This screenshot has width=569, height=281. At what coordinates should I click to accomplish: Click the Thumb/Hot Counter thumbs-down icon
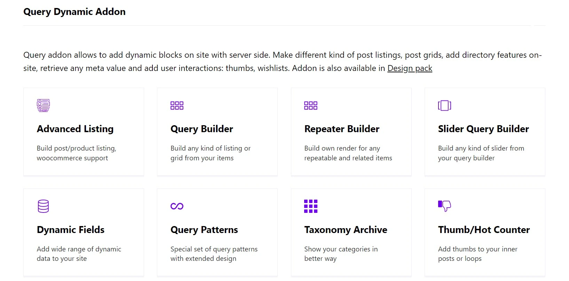[444, 206]
